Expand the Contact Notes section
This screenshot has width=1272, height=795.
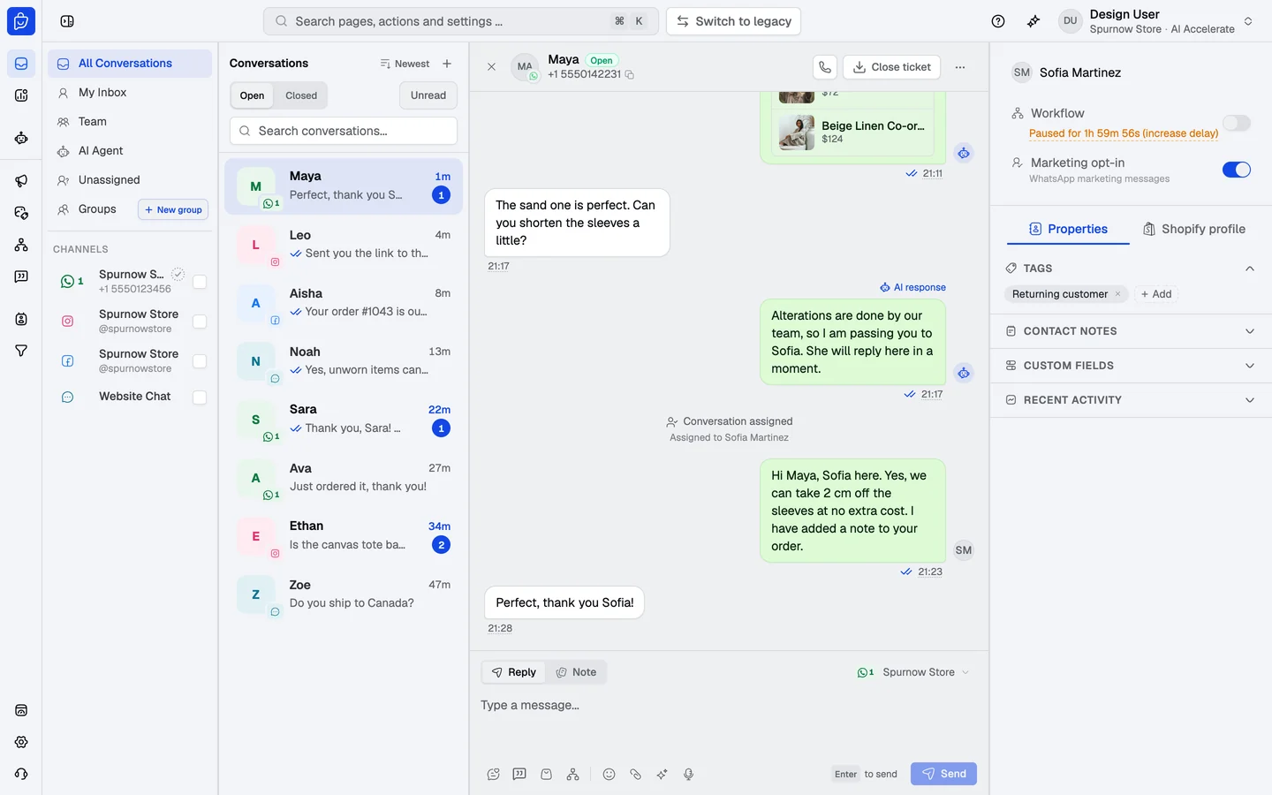click(1131, 331)
